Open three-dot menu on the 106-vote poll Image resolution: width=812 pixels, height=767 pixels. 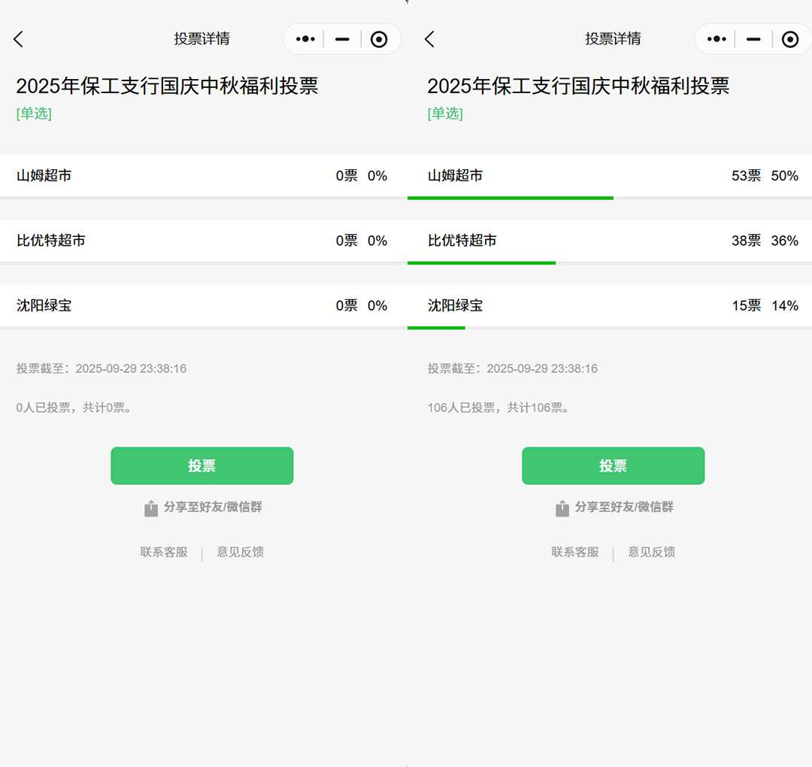point(717,39)
